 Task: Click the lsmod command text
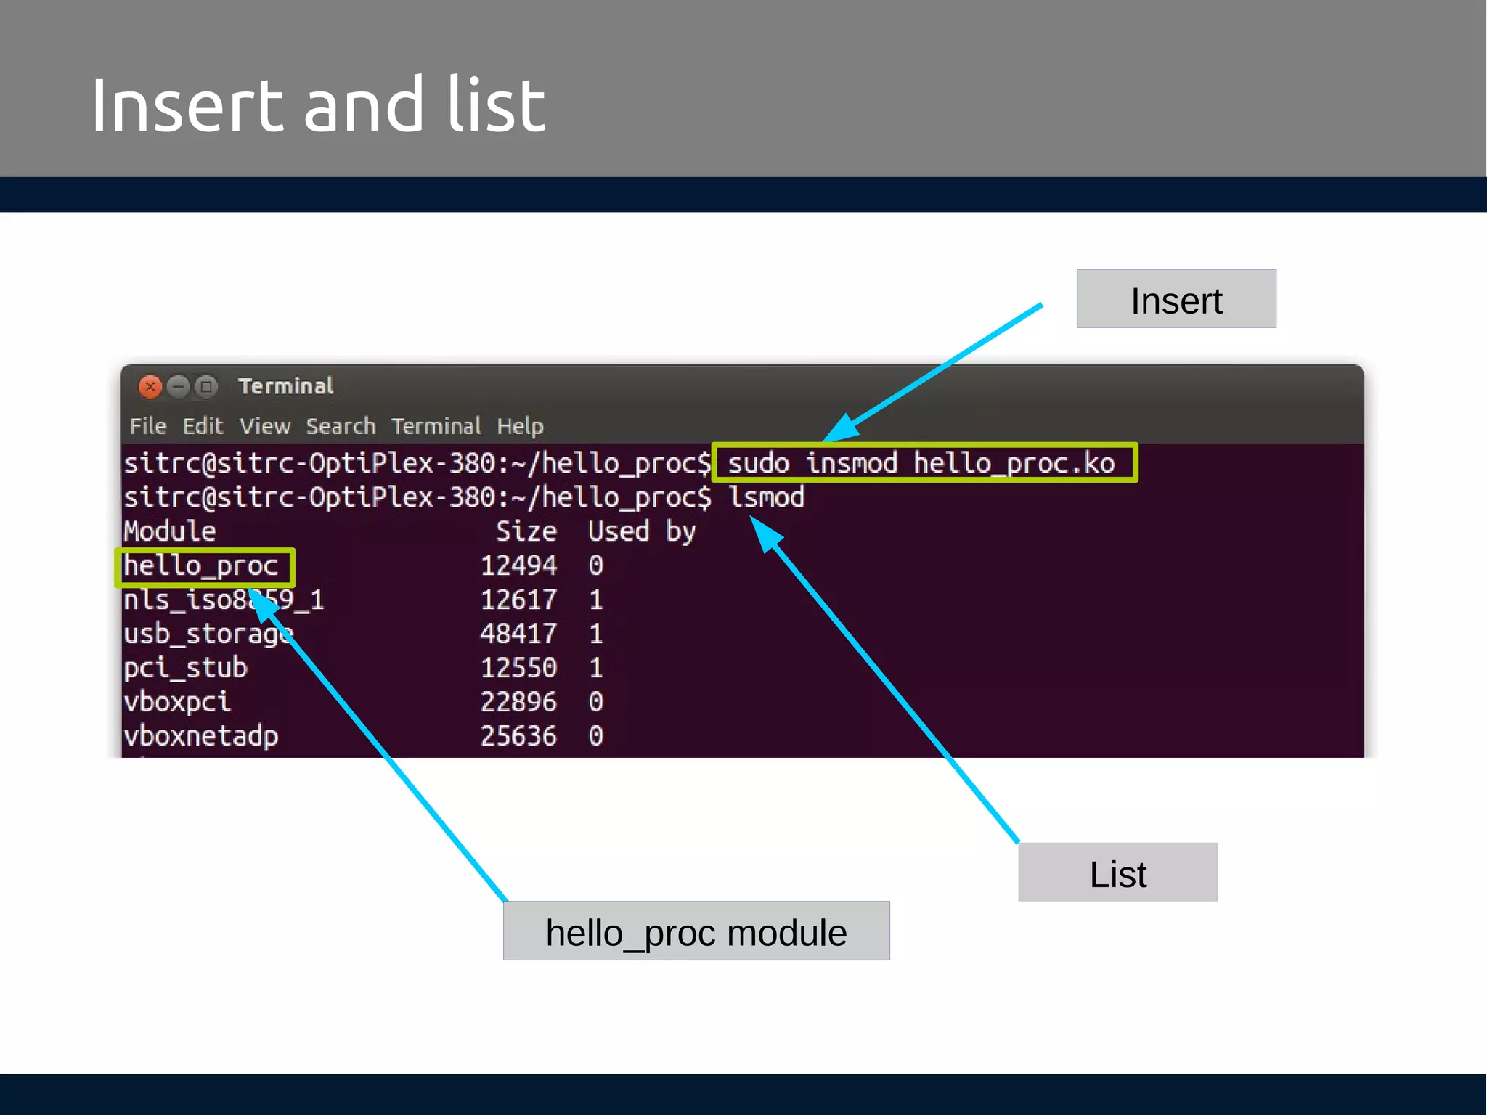[x=766, y=498]
